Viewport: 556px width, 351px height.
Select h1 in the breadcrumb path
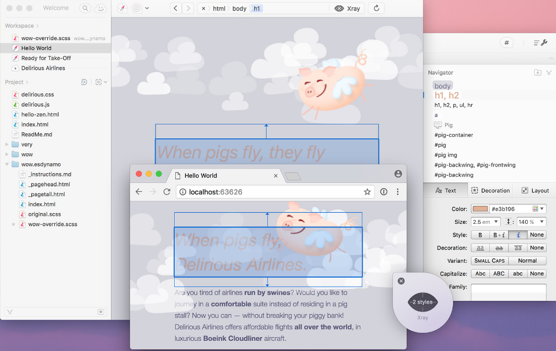(256, 9)
